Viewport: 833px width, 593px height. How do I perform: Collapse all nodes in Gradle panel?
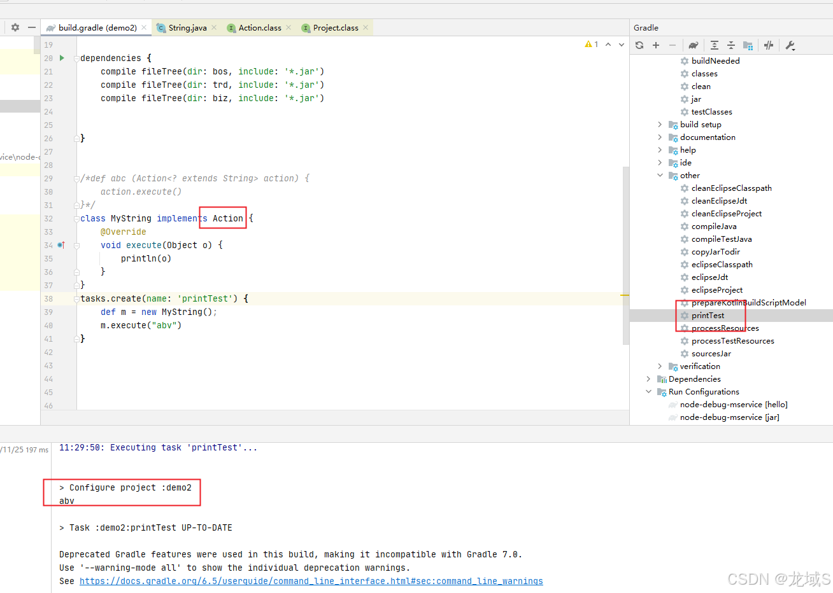point(731,45)
